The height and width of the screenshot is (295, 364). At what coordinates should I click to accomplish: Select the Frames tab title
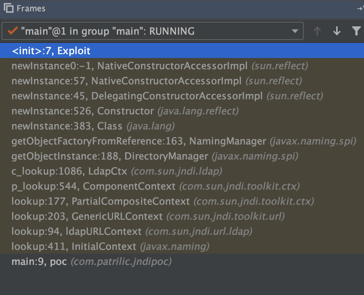point(31,8)
